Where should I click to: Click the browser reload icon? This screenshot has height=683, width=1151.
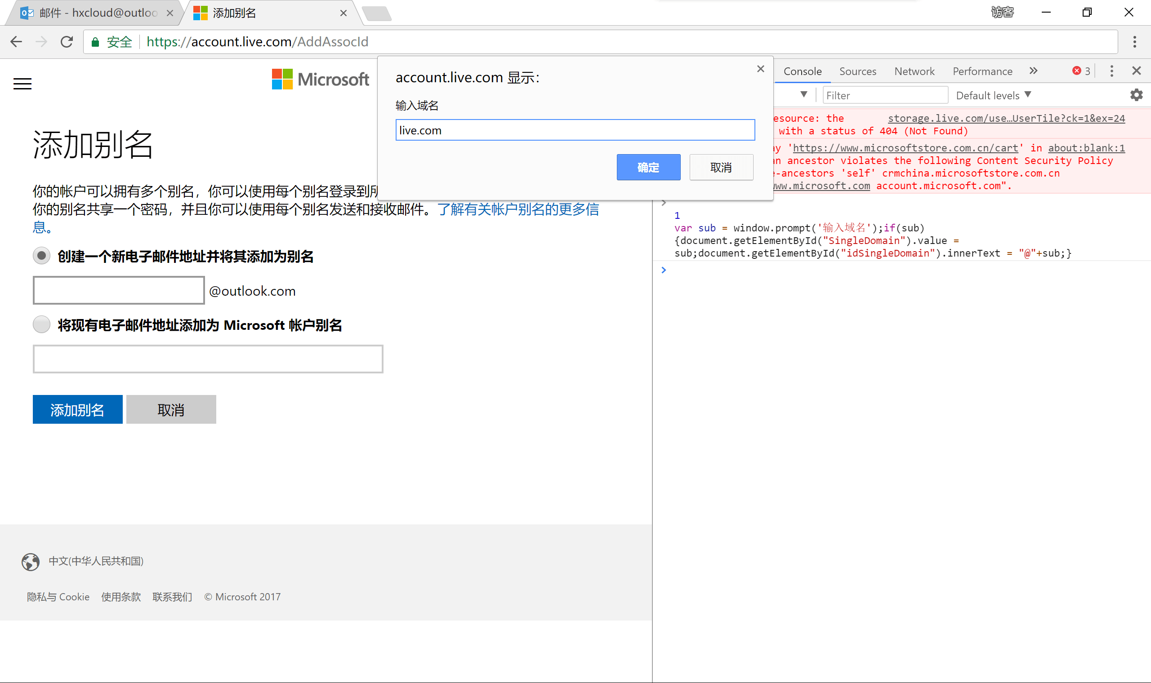tap(67, 42)
